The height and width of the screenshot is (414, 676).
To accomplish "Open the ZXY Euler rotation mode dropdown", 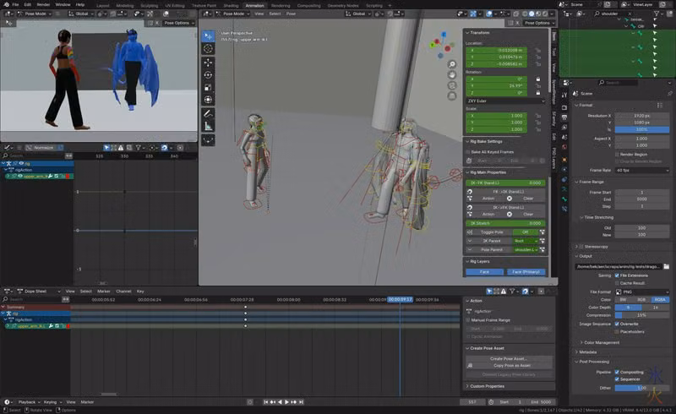I will coord(505,101).
